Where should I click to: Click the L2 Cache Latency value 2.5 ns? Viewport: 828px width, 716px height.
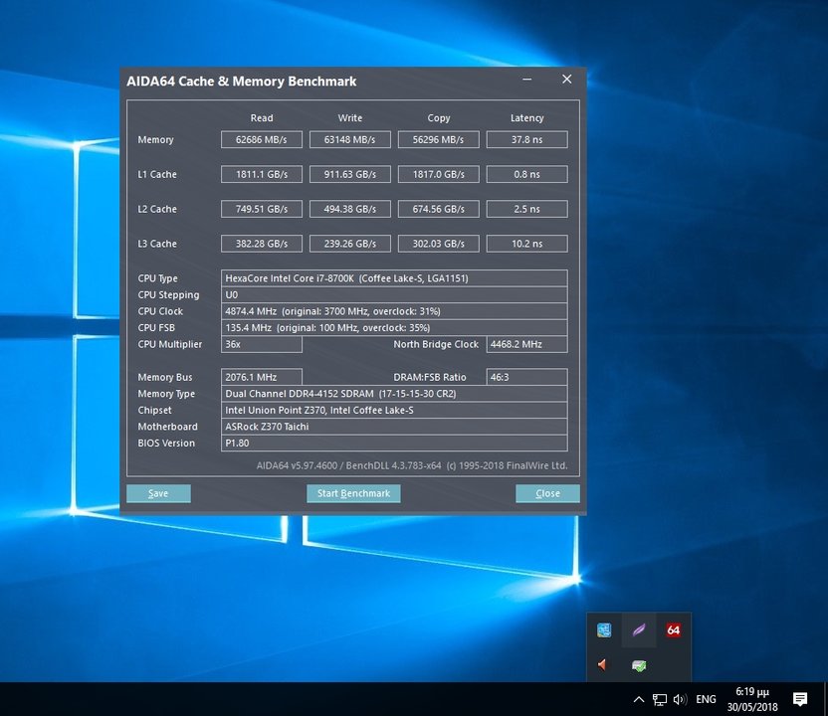[x=527, y=209]
